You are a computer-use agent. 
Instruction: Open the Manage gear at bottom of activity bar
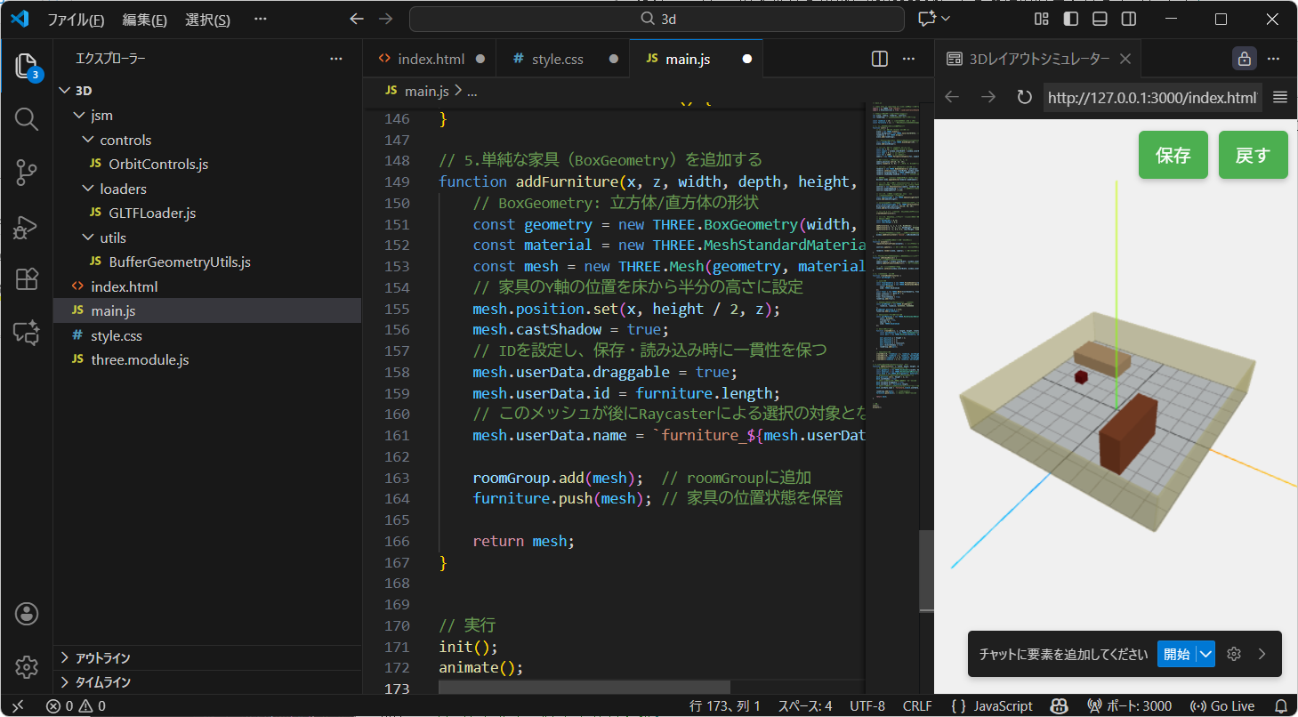[26, 667]
